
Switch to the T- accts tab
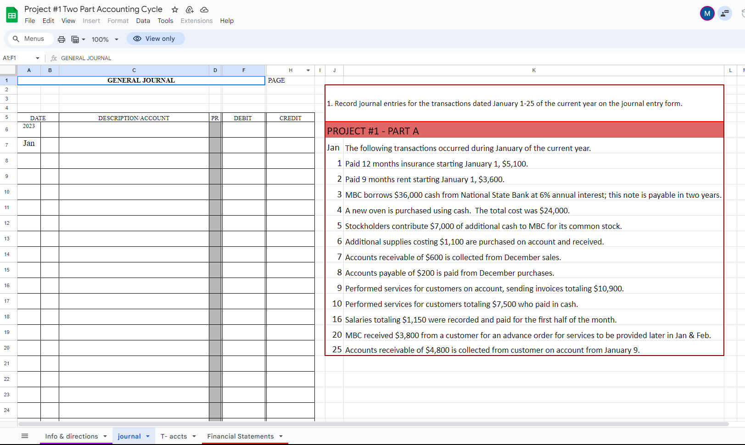pos(174,436)
